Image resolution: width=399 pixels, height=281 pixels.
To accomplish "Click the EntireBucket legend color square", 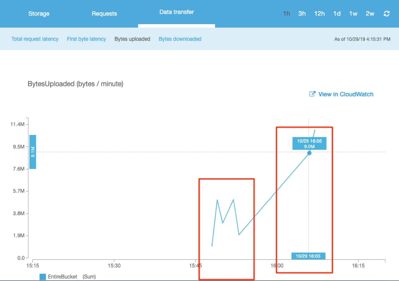I will (43, 277).
